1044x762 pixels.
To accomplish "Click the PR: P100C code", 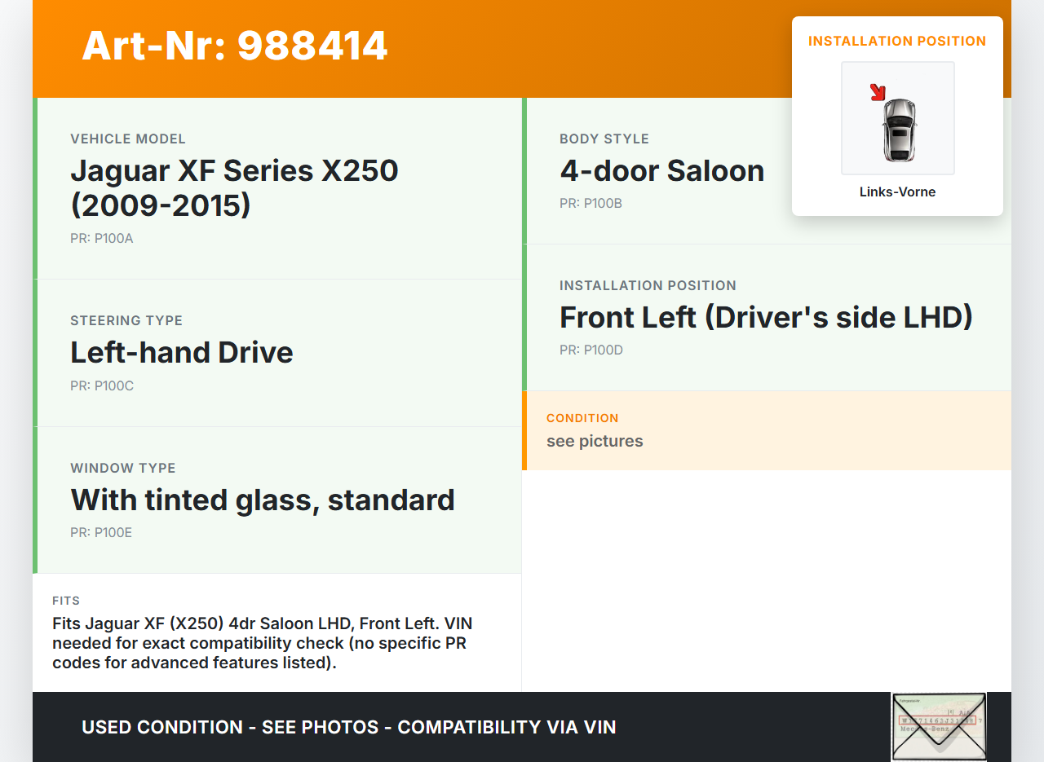I will point(102,385).
